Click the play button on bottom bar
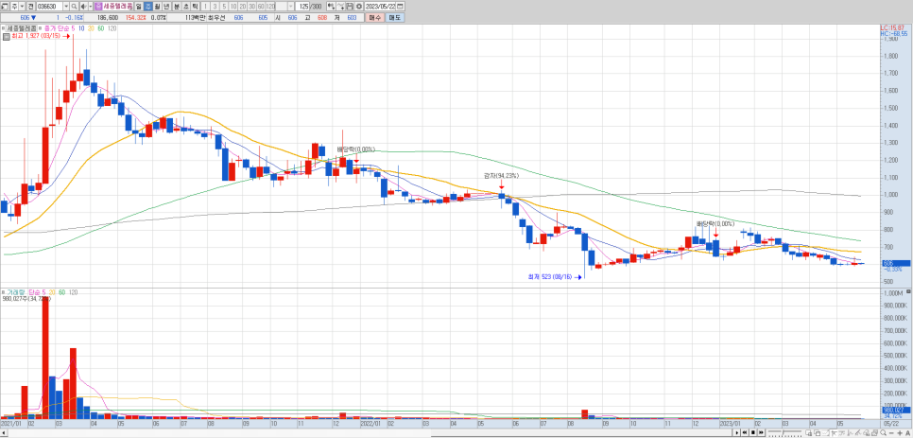The image size is (913, 438). (x=736, y=432)
